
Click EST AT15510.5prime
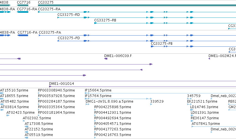click(x=14, y=90)
